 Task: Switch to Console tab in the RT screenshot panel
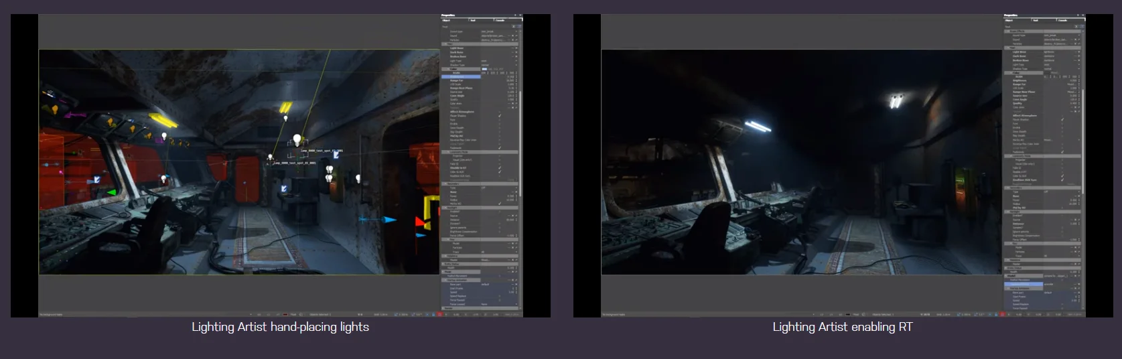click(x=1062, y=20)
